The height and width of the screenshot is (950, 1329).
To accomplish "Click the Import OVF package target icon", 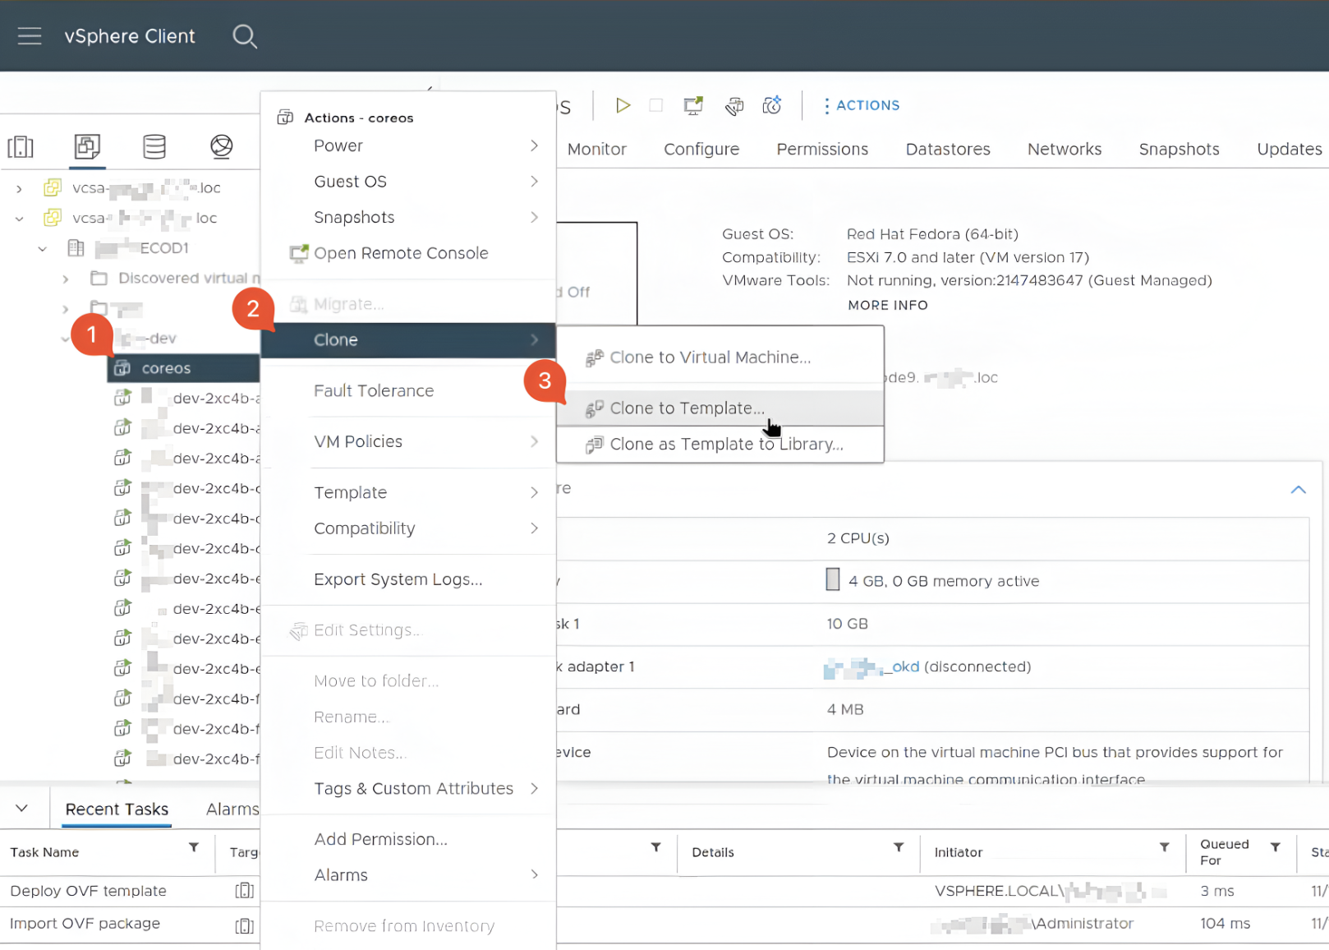I will click(245, 926).
